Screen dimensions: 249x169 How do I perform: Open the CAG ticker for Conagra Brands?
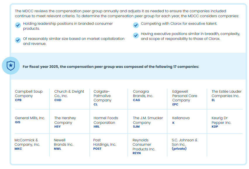click(136, 100)
